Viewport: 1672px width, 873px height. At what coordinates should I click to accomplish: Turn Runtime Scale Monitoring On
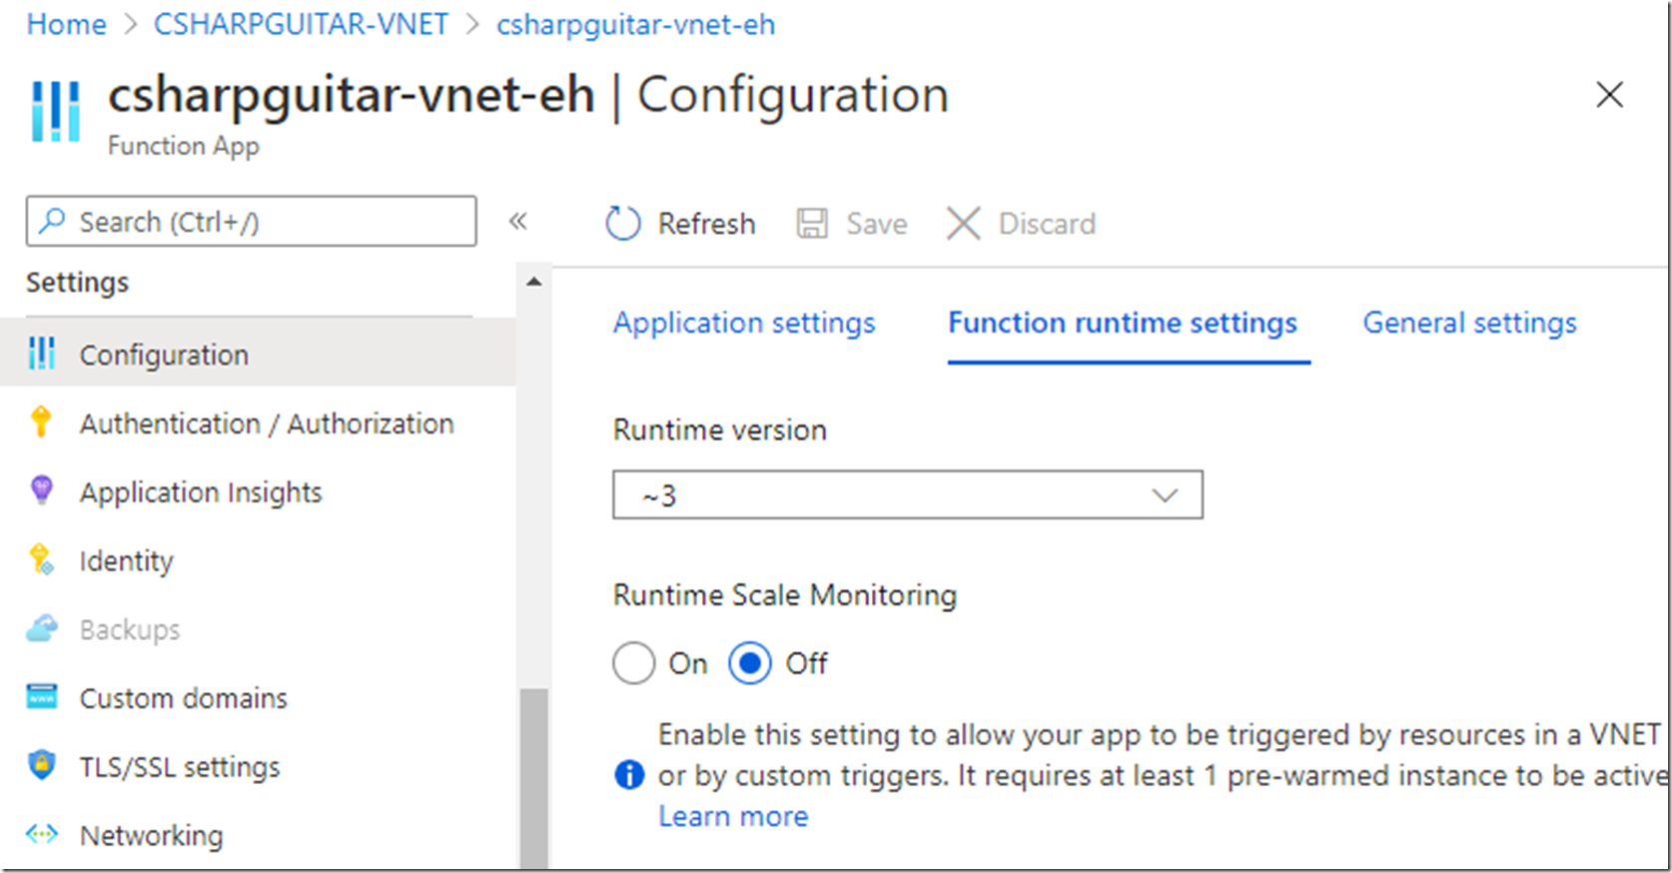[x=634, y=663]
